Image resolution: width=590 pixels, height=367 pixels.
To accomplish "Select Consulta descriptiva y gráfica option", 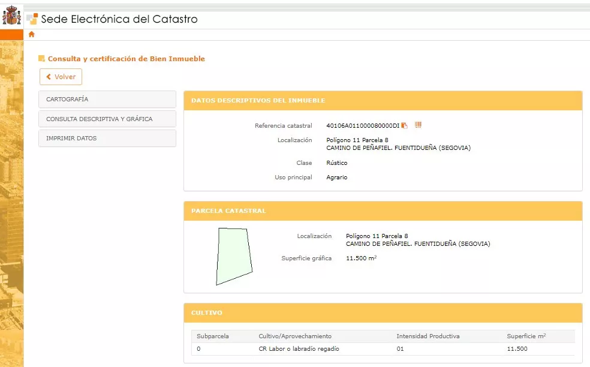I will (107, 119).
